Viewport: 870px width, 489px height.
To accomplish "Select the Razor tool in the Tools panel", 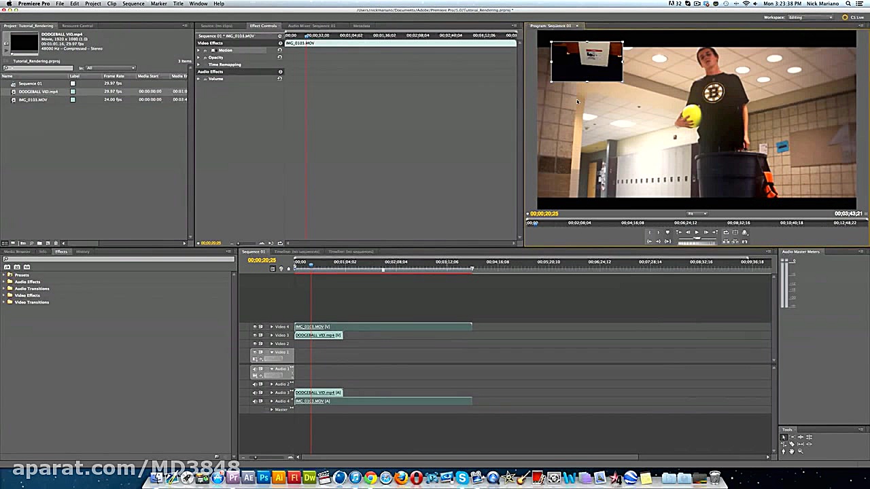I will coord(792,444).
